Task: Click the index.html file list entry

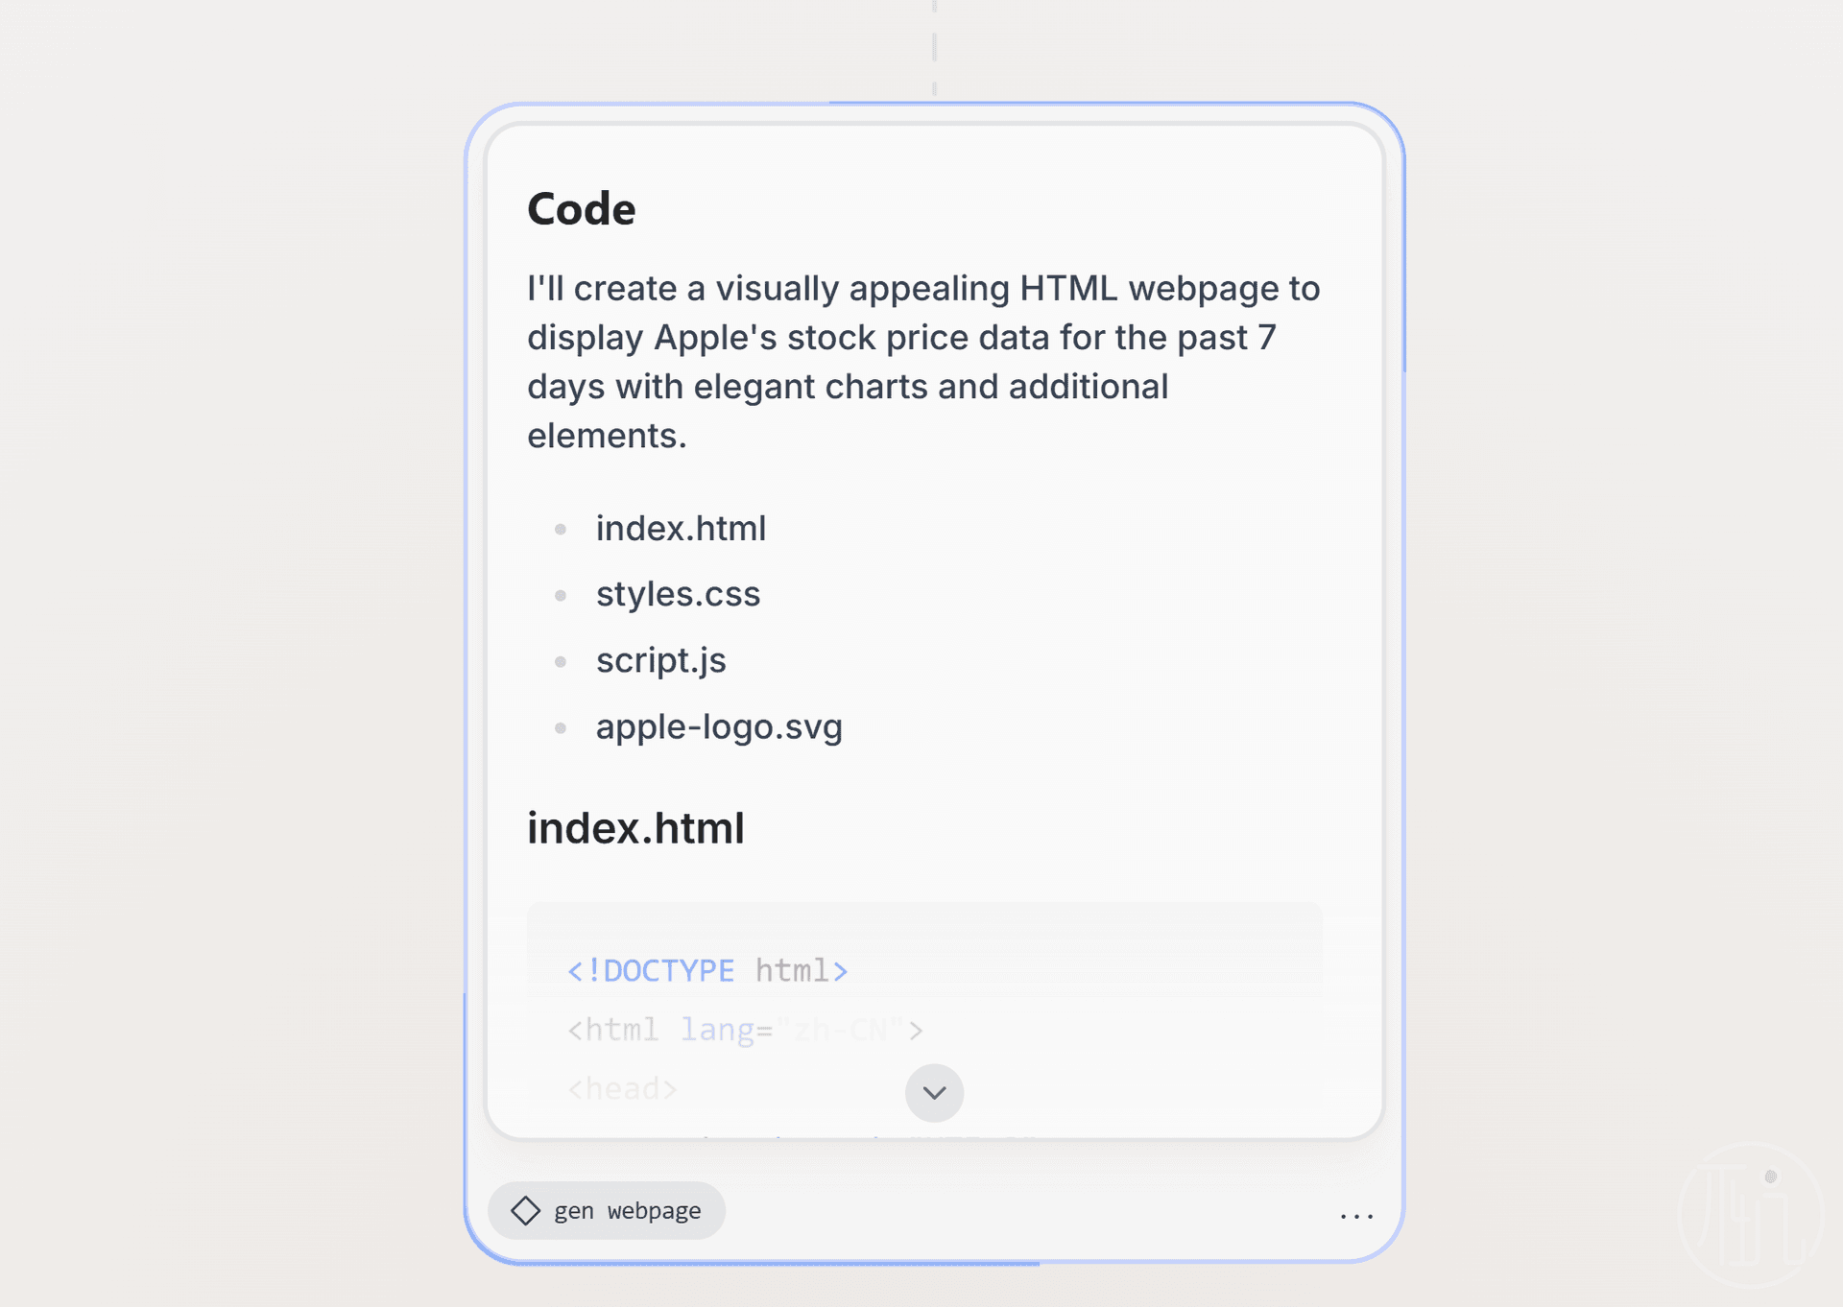Action: [681, 528]
